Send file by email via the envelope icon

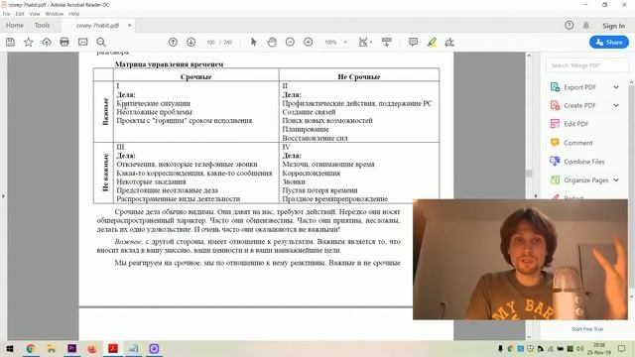click(82, 42)
